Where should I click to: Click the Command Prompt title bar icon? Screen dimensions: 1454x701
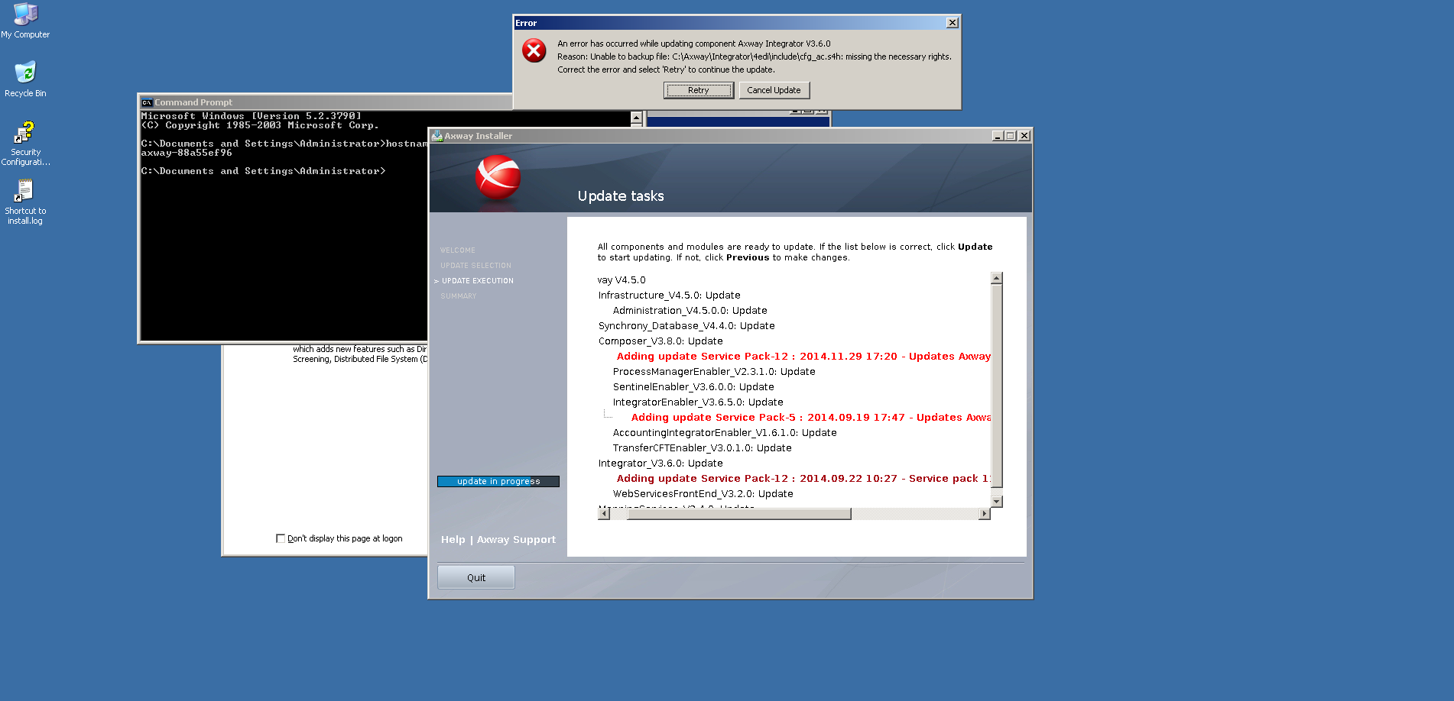(147, 102)
